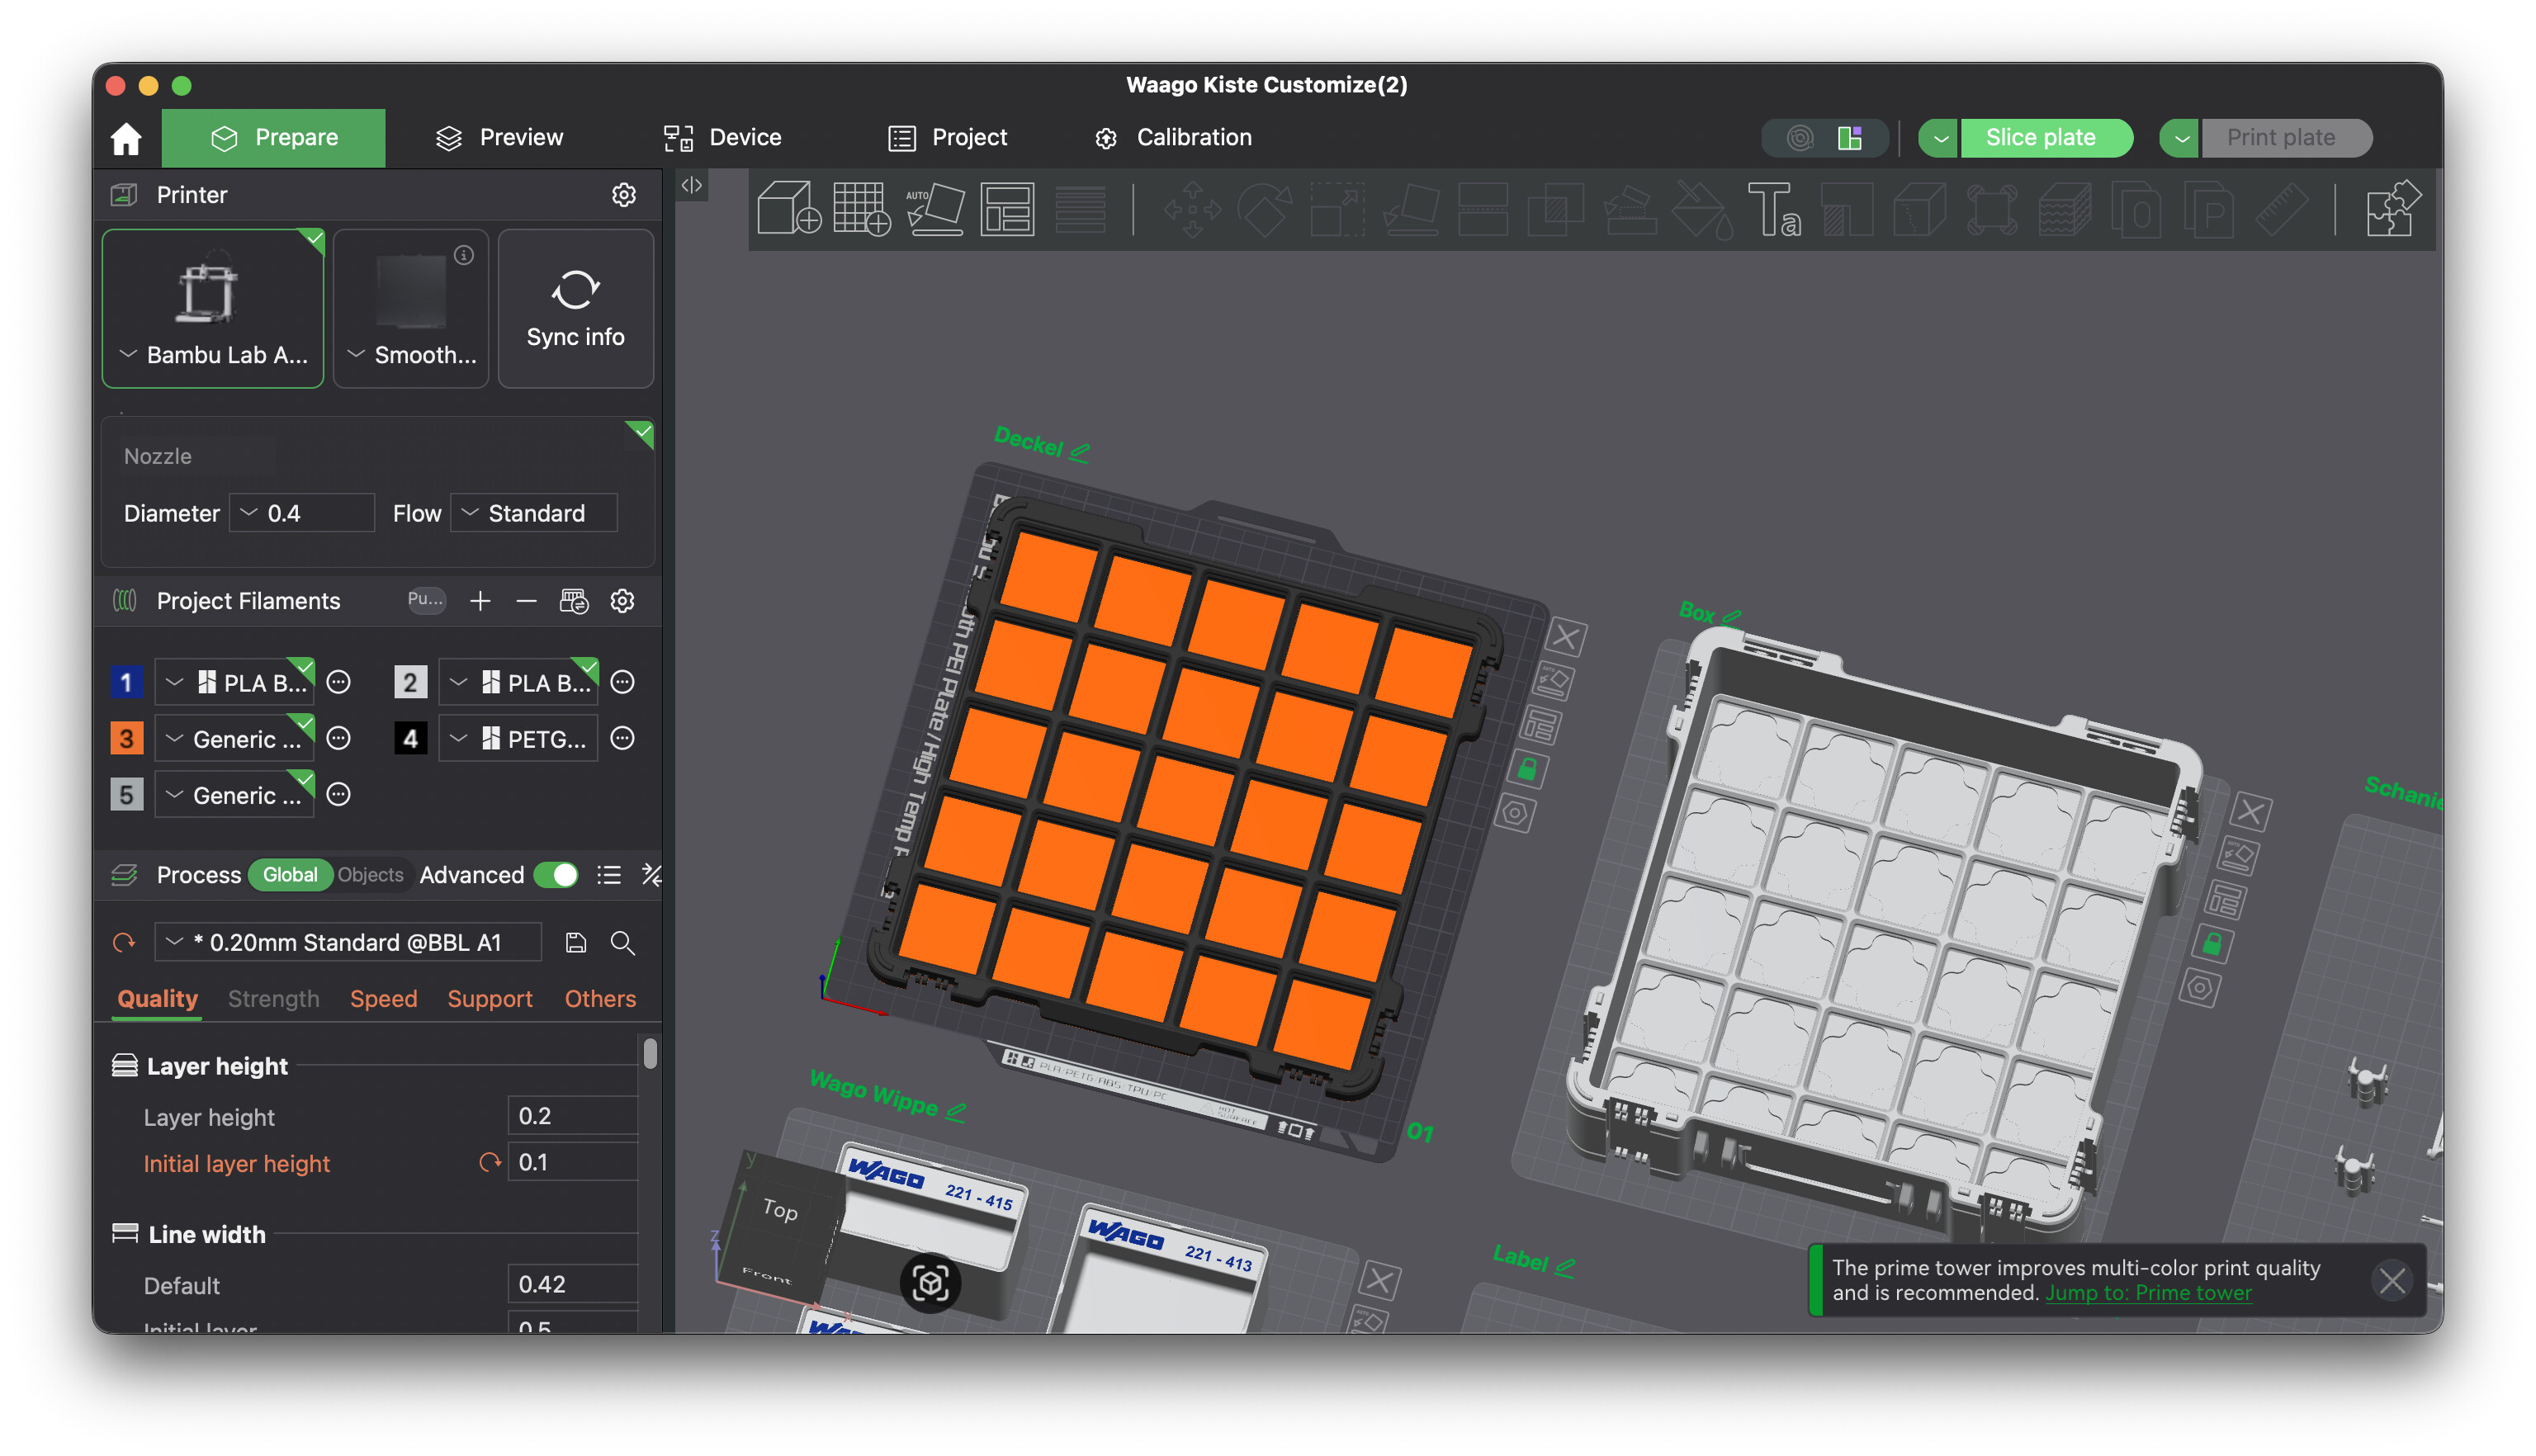Collapse the sidebar with the arrows icon

tap(691, 185)
